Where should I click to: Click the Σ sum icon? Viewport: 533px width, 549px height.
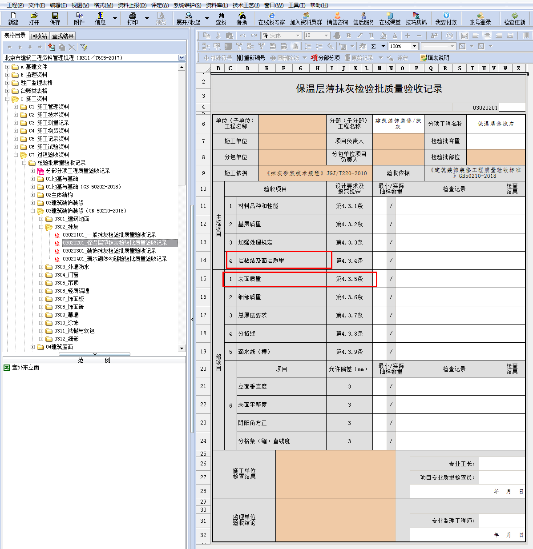374,46
